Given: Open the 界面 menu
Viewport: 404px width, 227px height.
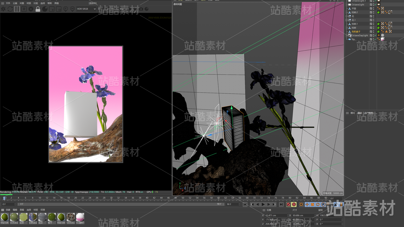Looking at the screenshot, I should point(57,3).
